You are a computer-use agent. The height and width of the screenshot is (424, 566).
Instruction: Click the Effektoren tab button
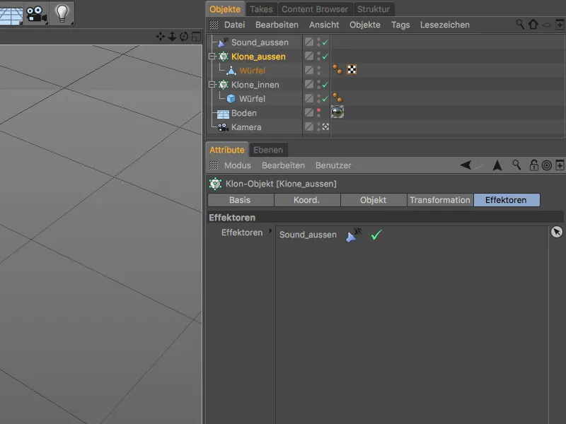pyautogui.click(x=507, y=200)
